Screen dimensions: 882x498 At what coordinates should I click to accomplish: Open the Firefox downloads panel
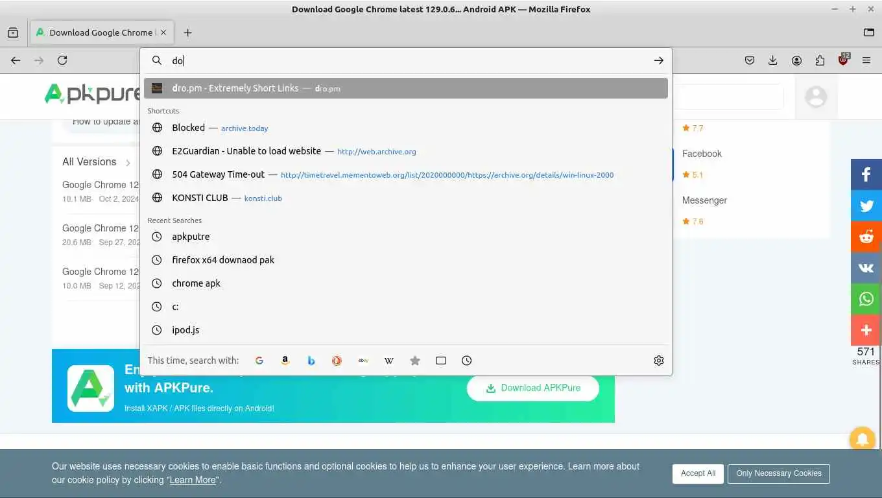point(773,60)
